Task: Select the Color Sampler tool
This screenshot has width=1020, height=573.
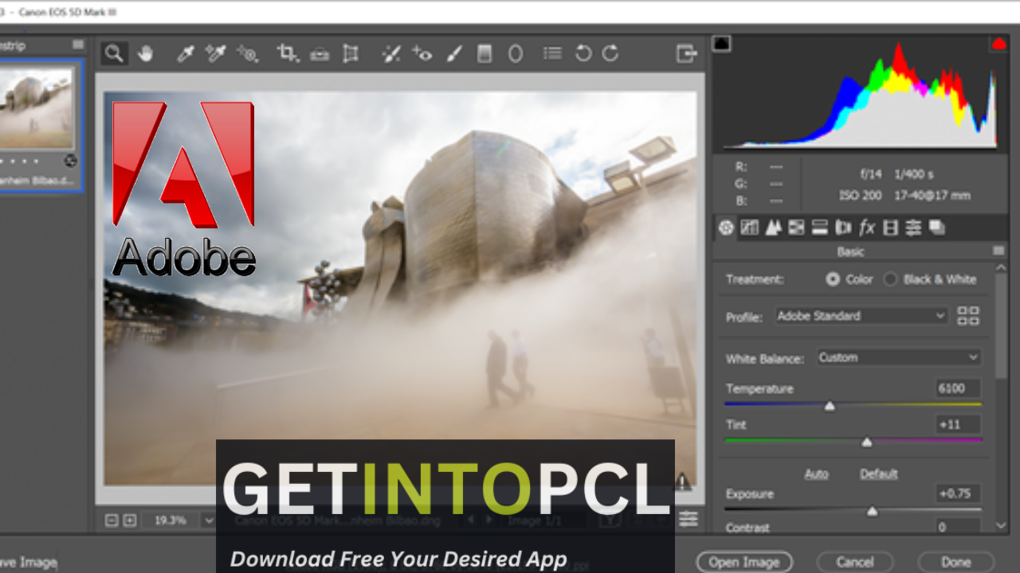Action: (215, 53)
